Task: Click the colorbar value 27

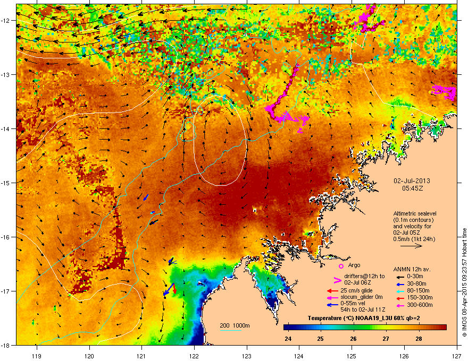Action: (386, 339)
